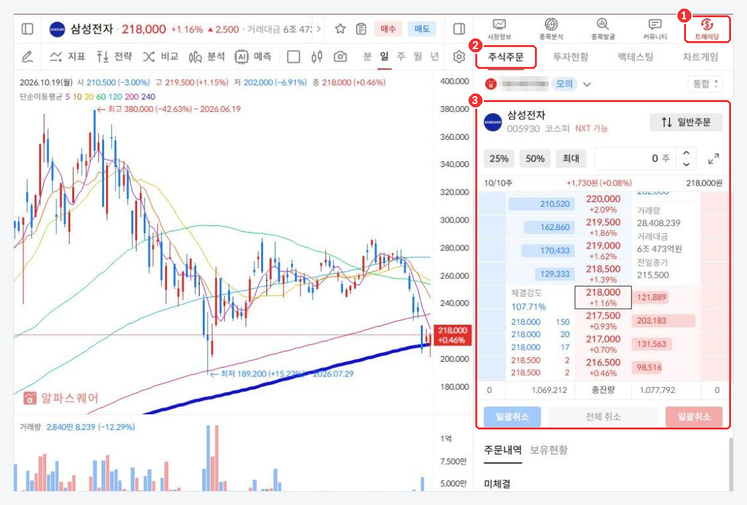The image size is (747, 505).
Task: Click the order panel vertical scrollbar
Action: pos(730,465)
